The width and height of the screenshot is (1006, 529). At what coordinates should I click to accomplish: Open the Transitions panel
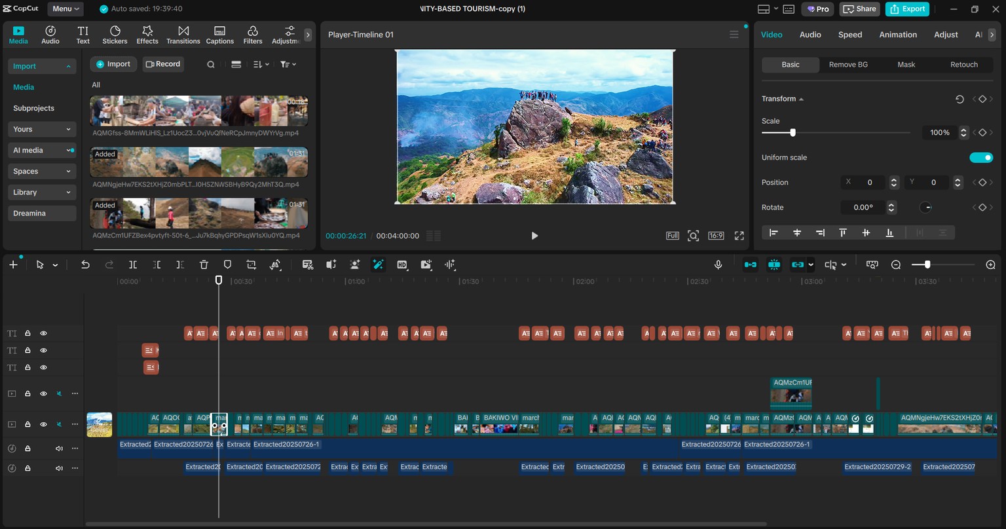pos(183,35)
